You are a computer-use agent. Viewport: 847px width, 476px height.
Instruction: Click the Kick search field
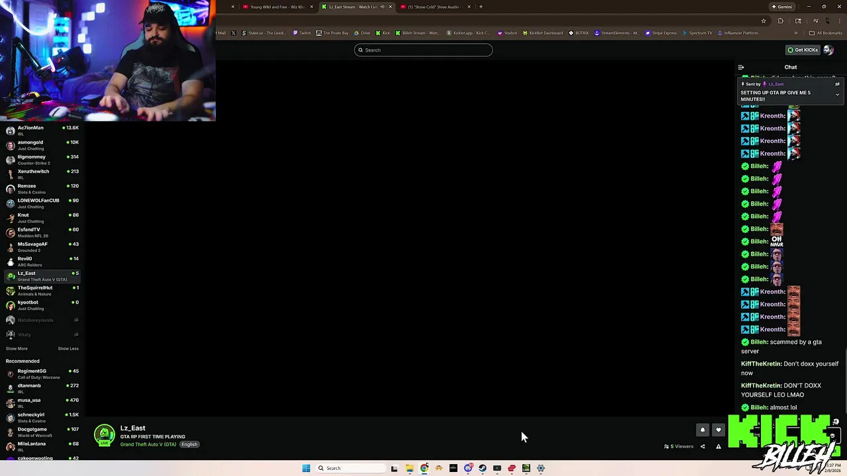coord(423,50)
